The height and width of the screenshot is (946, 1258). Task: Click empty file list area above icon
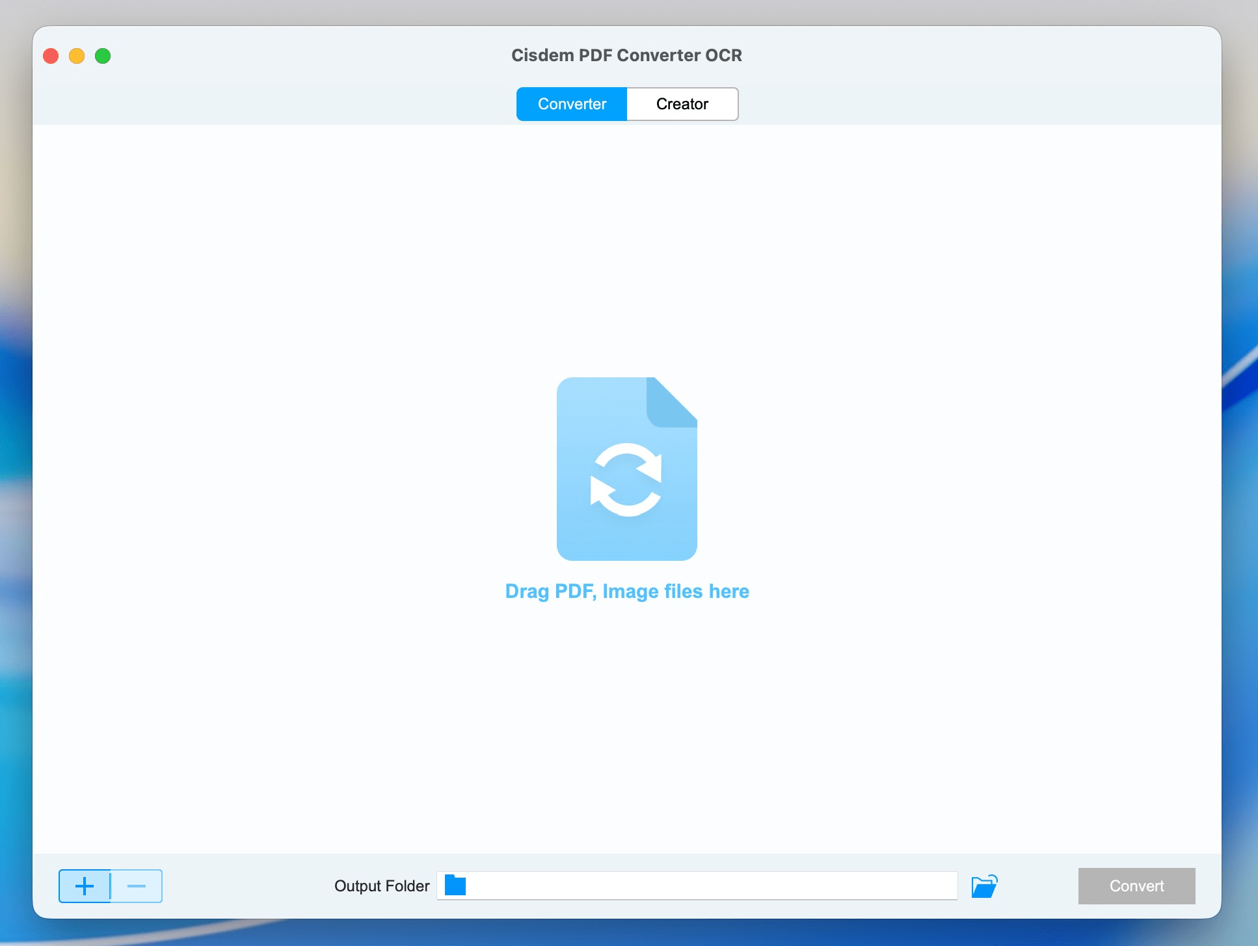click(627, 247)
